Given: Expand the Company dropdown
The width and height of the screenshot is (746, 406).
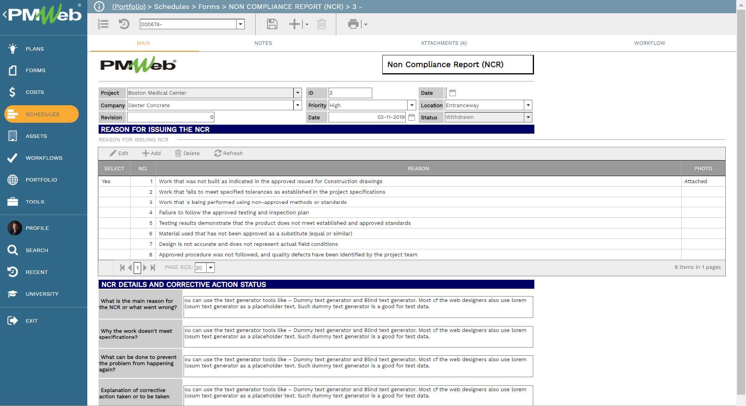Looking at the screenshot, I should tap(298, 105).
